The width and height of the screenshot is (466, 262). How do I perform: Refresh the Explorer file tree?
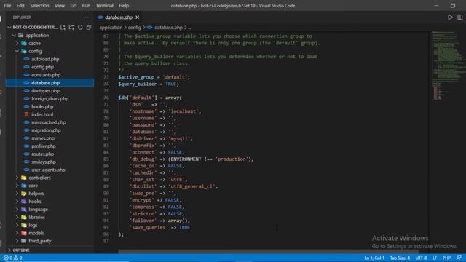coord(80,28)
